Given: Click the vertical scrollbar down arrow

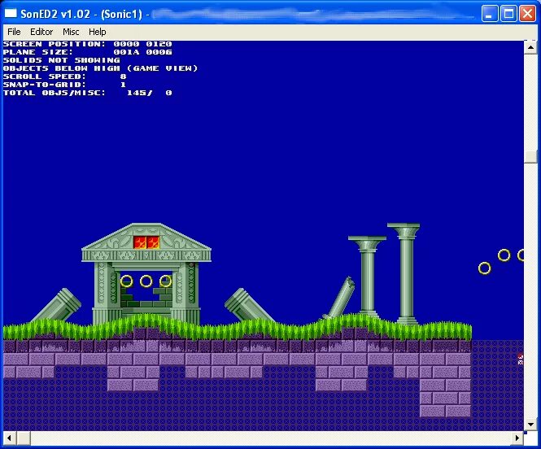Looking at the screenshot, I should 530,424.
